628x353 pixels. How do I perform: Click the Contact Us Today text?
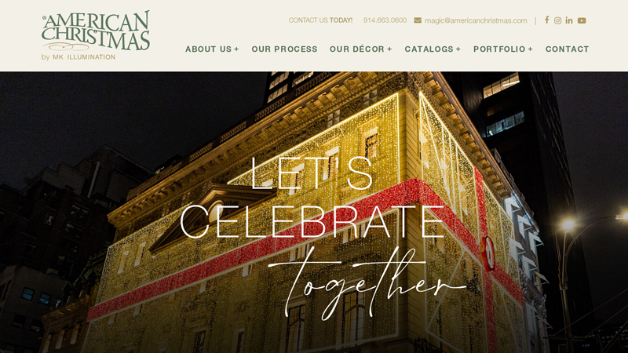(320, 20)
